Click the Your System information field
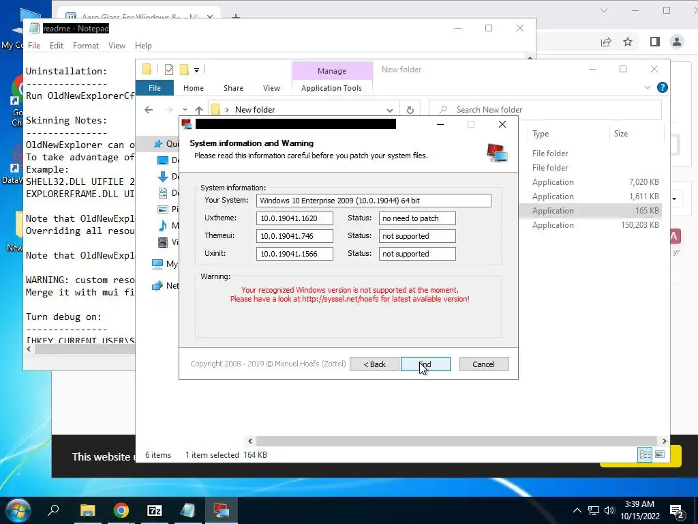Image resolution: width=698 pixels, height=524 pixels. 374,201
